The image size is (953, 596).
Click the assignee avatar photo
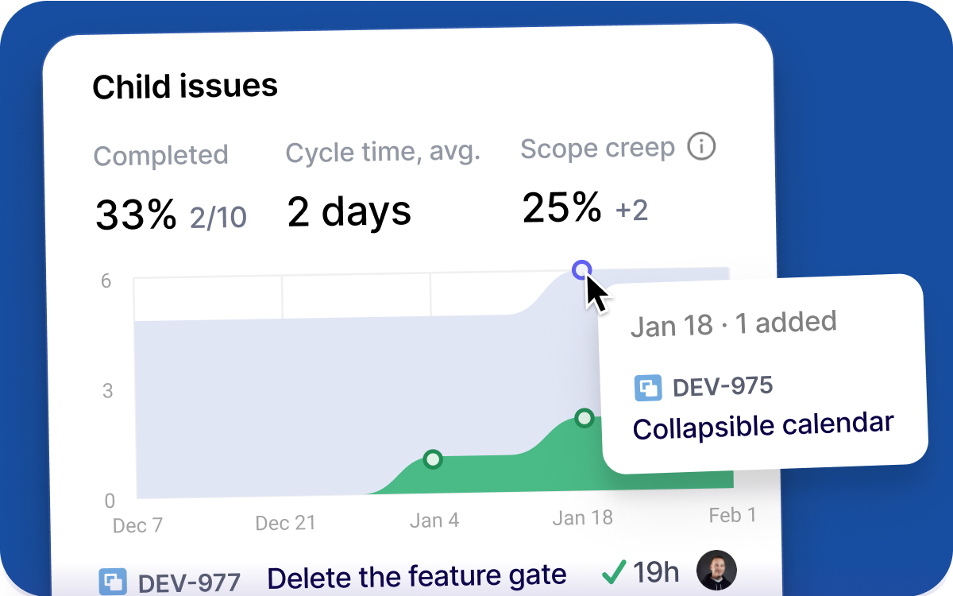(716, 570)
